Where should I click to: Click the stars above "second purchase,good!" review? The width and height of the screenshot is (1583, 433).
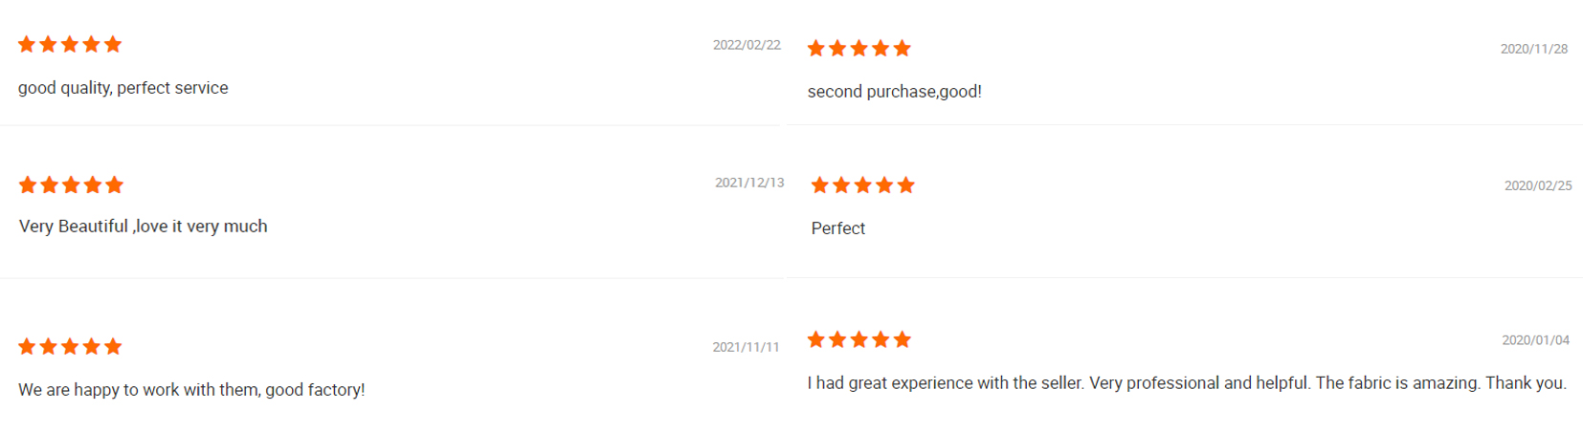pos(858,48)
